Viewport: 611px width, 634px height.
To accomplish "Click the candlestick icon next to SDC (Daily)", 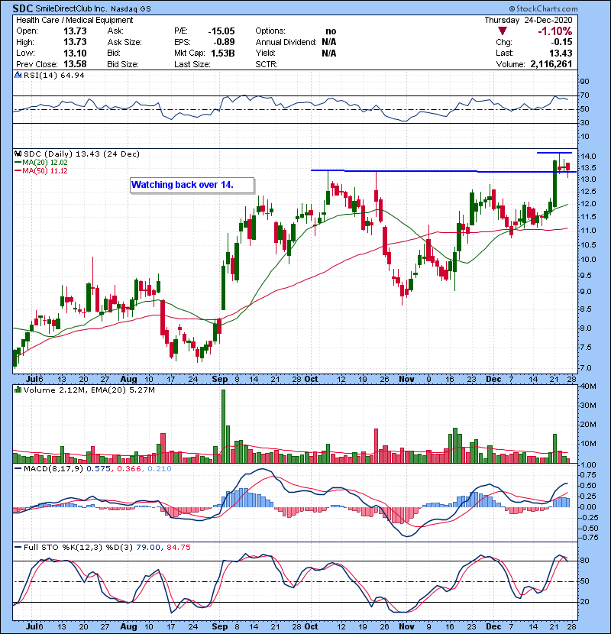I will [x=18, y=154].
